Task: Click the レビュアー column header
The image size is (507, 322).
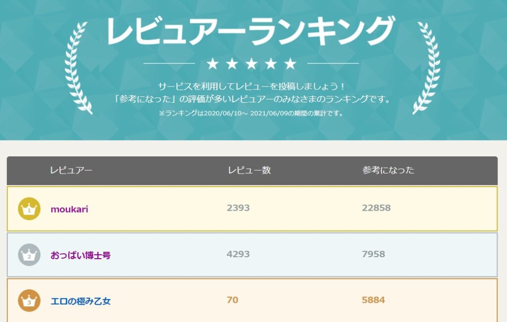Action: [71, 171]
